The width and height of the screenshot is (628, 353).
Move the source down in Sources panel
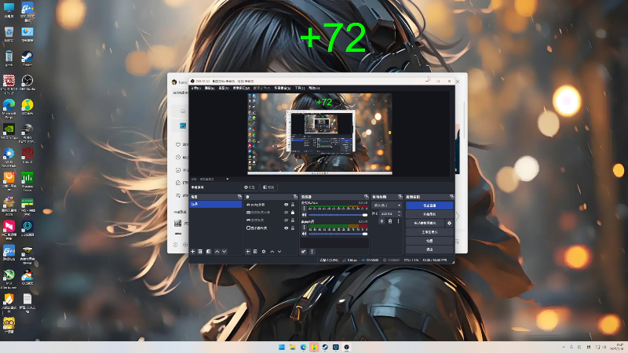tap(279, 251)
